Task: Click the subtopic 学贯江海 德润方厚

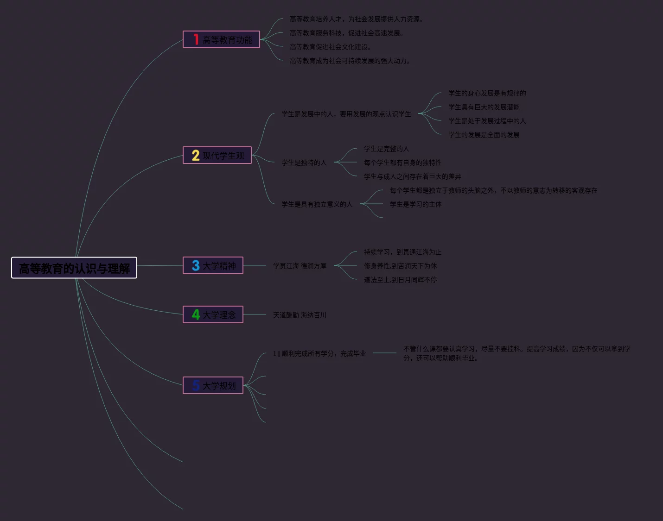Action: (x=300, y=266)
